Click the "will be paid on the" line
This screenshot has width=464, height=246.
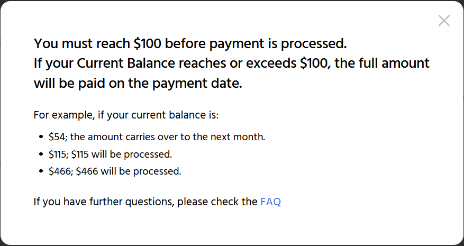click(138, 84)
